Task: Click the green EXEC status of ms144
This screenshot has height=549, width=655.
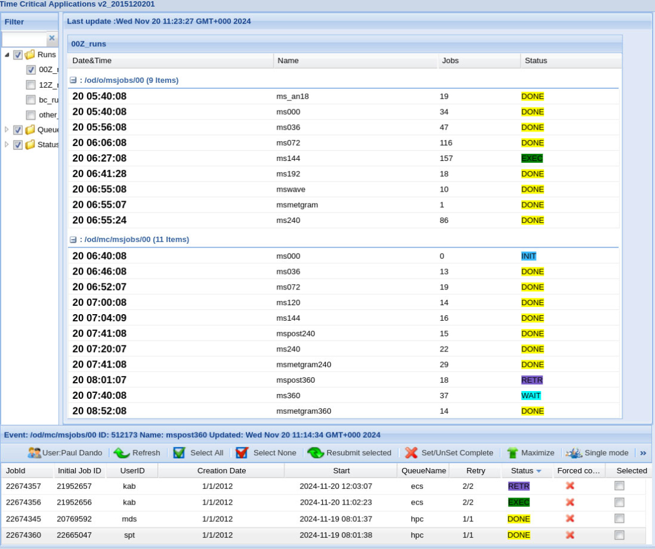Action: point(532,158)
